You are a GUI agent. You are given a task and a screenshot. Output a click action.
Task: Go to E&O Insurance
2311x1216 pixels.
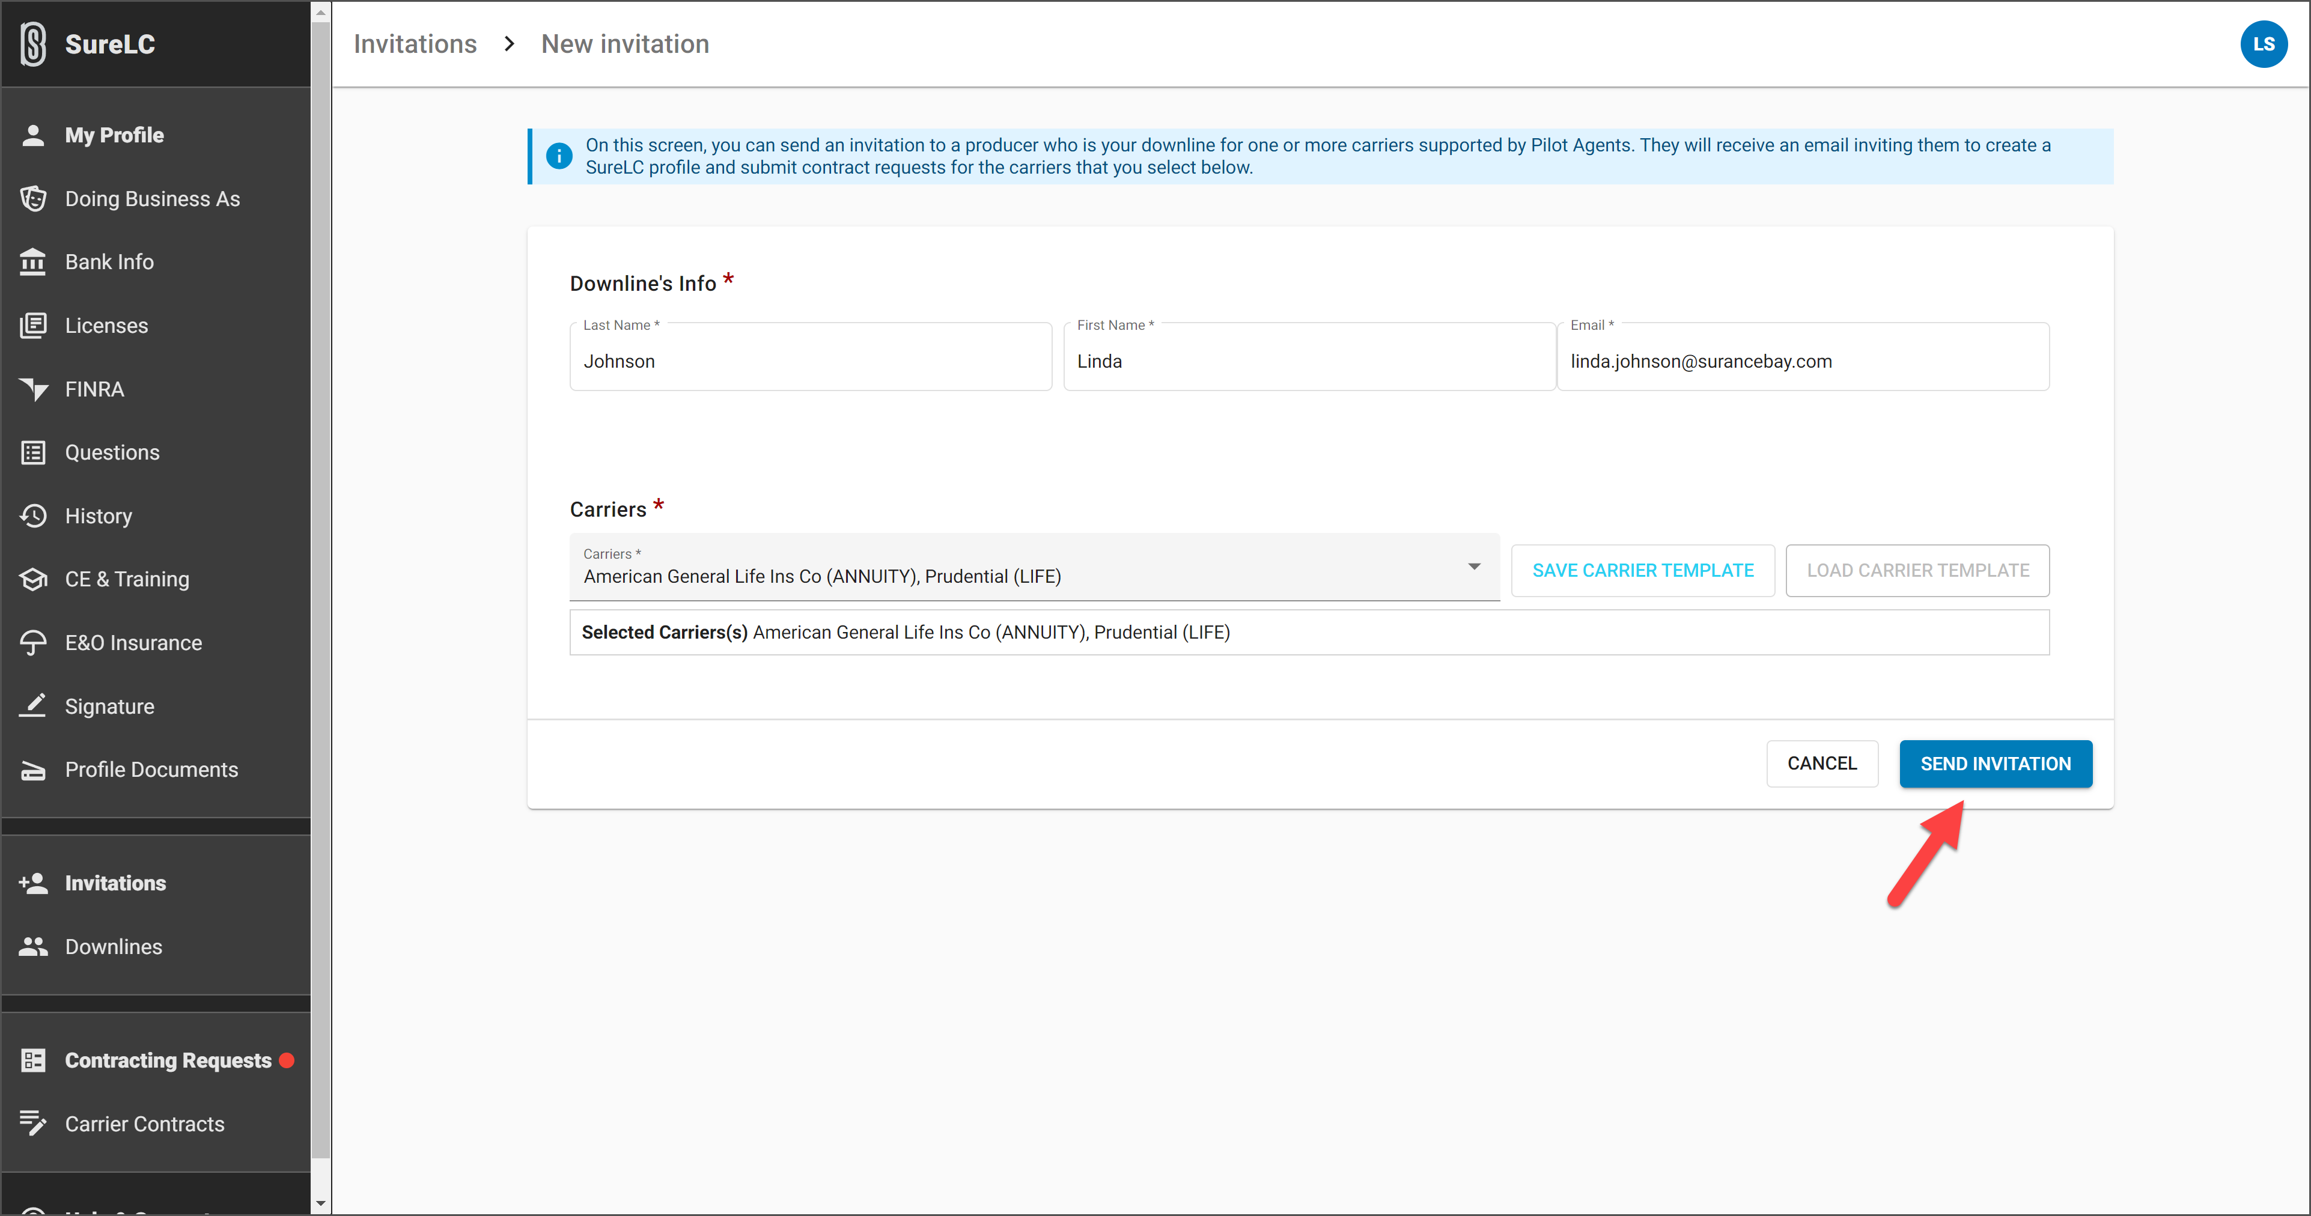(x=155, y=643)
